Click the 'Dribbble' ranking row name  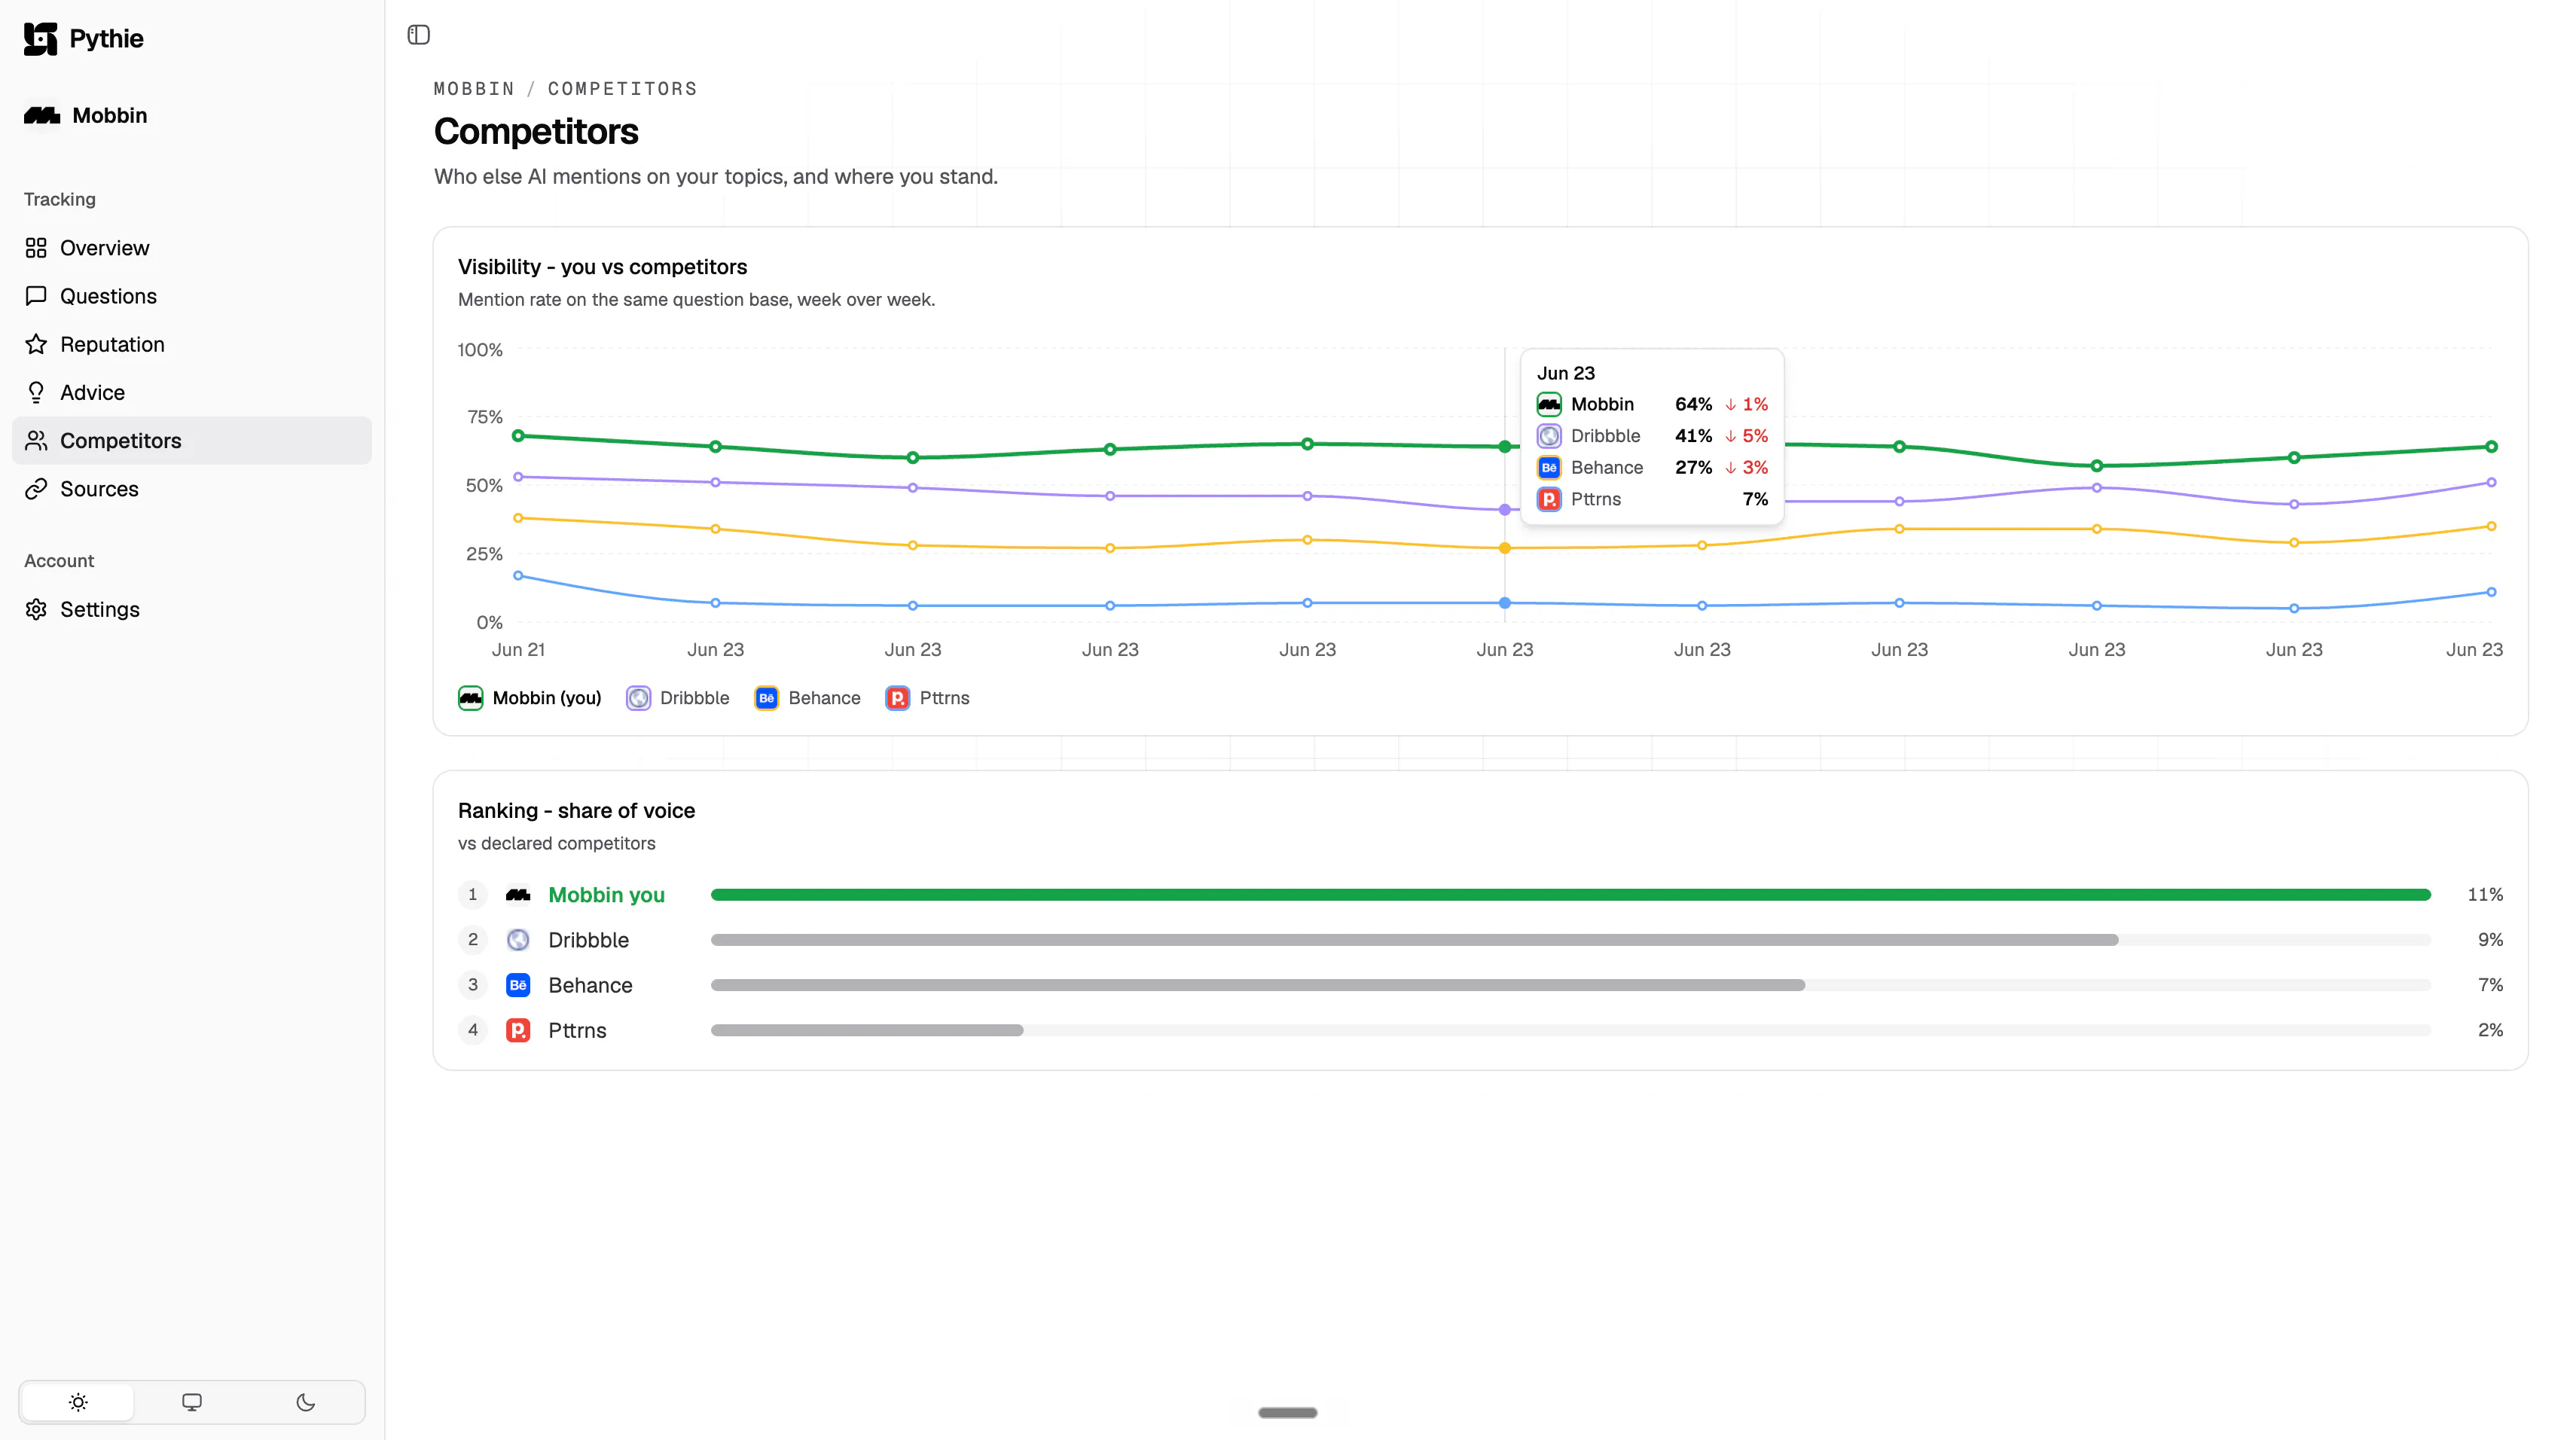pyautogui.click(x=588, y=940)
